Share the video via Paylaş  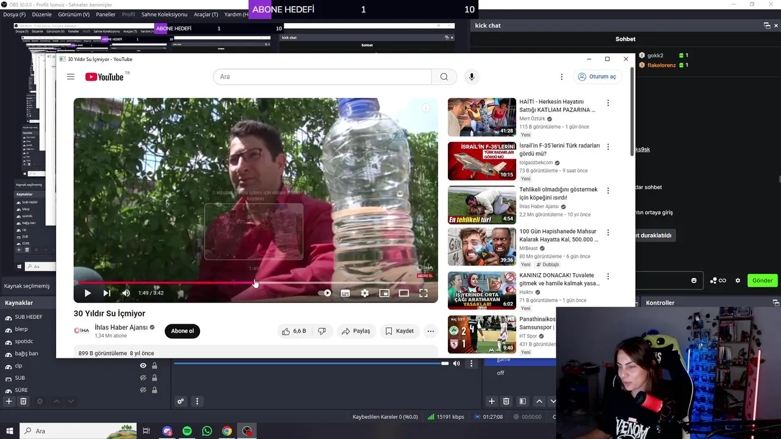tap(356, 331)
